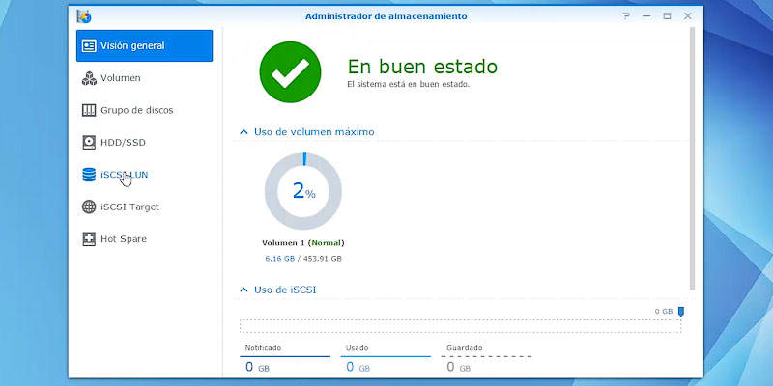Image resolution: width=773 pixels, height=386 pixels.
Task: Click the iSCSI usage bar
Action: tap(461, 326)
